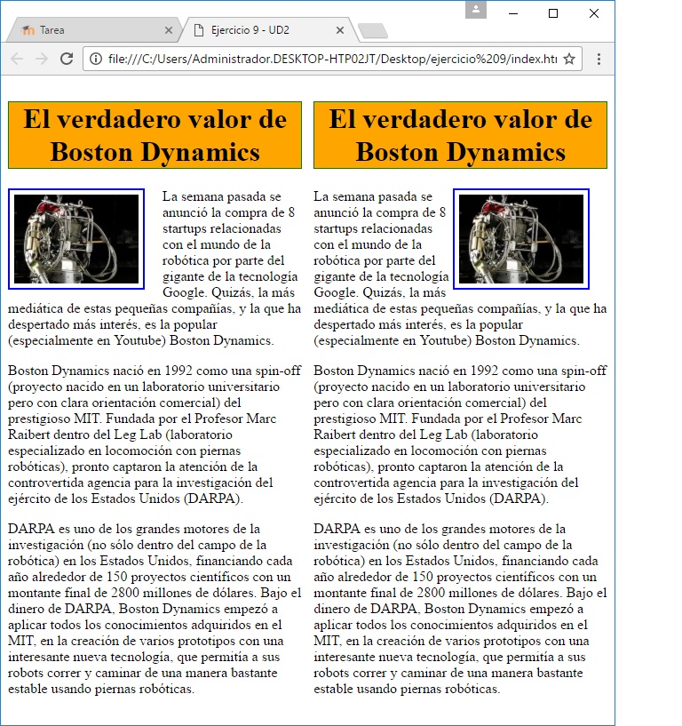This screenshot has height=726, width=682.
Task: Minimize the Chrome window
Action: 512,13
